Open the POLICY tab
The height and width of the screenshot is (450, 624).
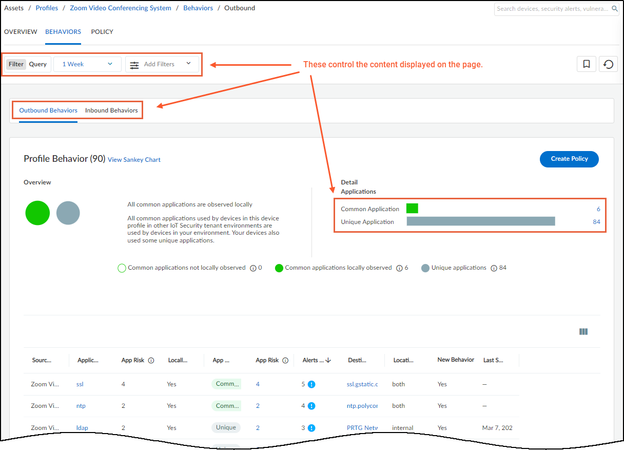click(102, 32)
